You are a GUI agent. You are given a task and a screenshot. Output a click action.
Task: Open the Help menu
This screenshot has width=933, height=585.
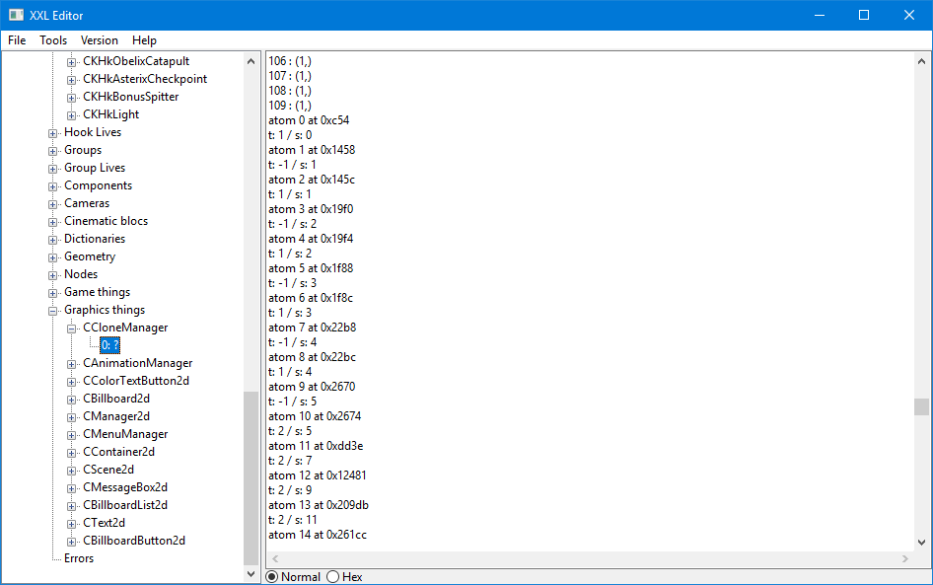[144, 40]
